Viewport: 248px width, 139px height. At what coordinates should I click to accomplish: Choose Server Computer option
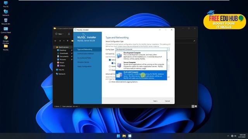click(x=141, y=65)
